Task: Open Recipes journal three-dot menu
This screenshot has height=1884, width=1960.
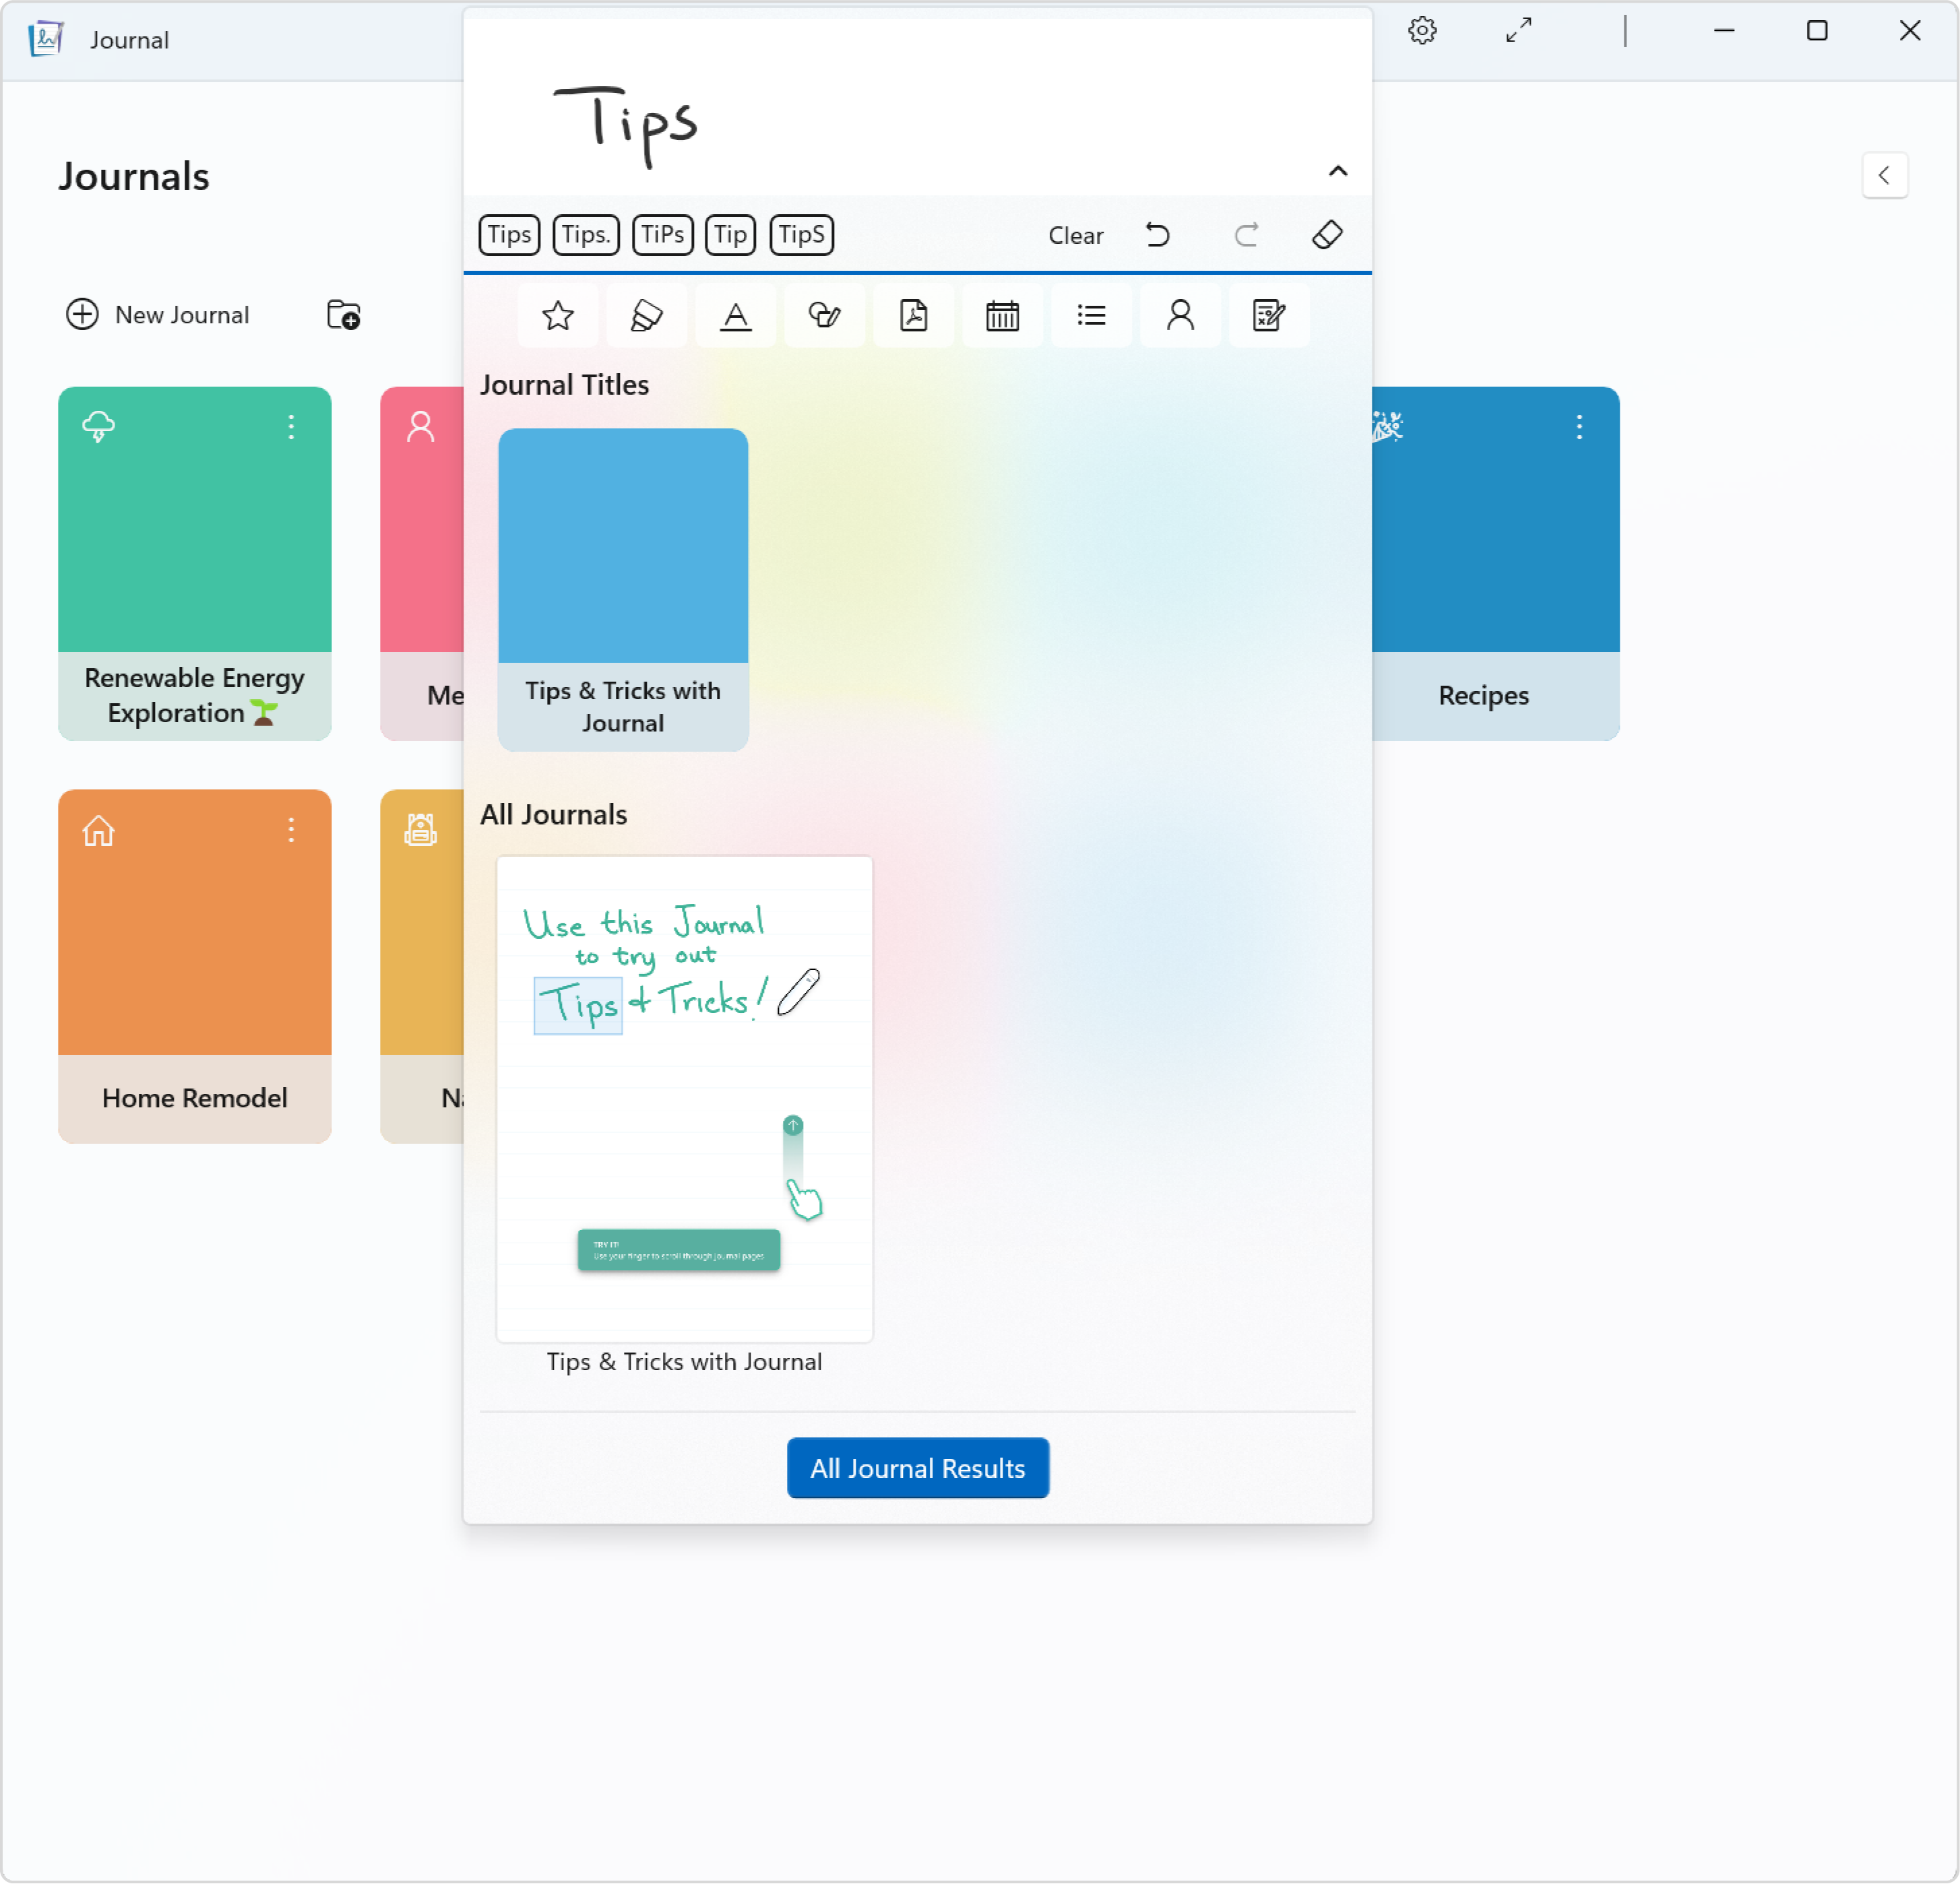Action: [1579, 427]
